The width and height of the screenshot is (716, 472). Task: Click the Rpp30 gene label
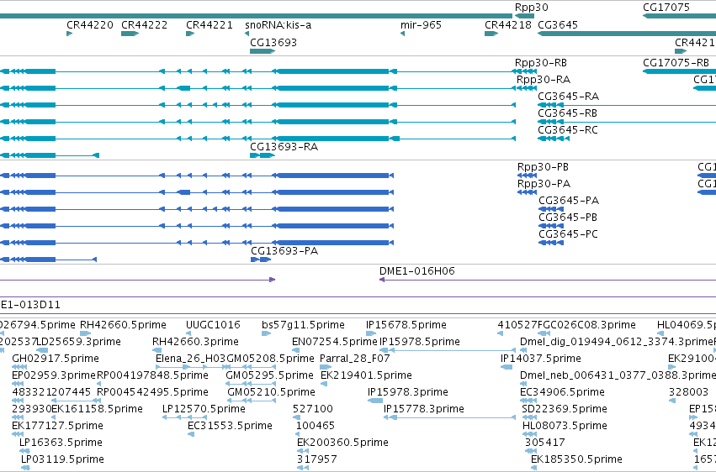(x=531, y=8)
